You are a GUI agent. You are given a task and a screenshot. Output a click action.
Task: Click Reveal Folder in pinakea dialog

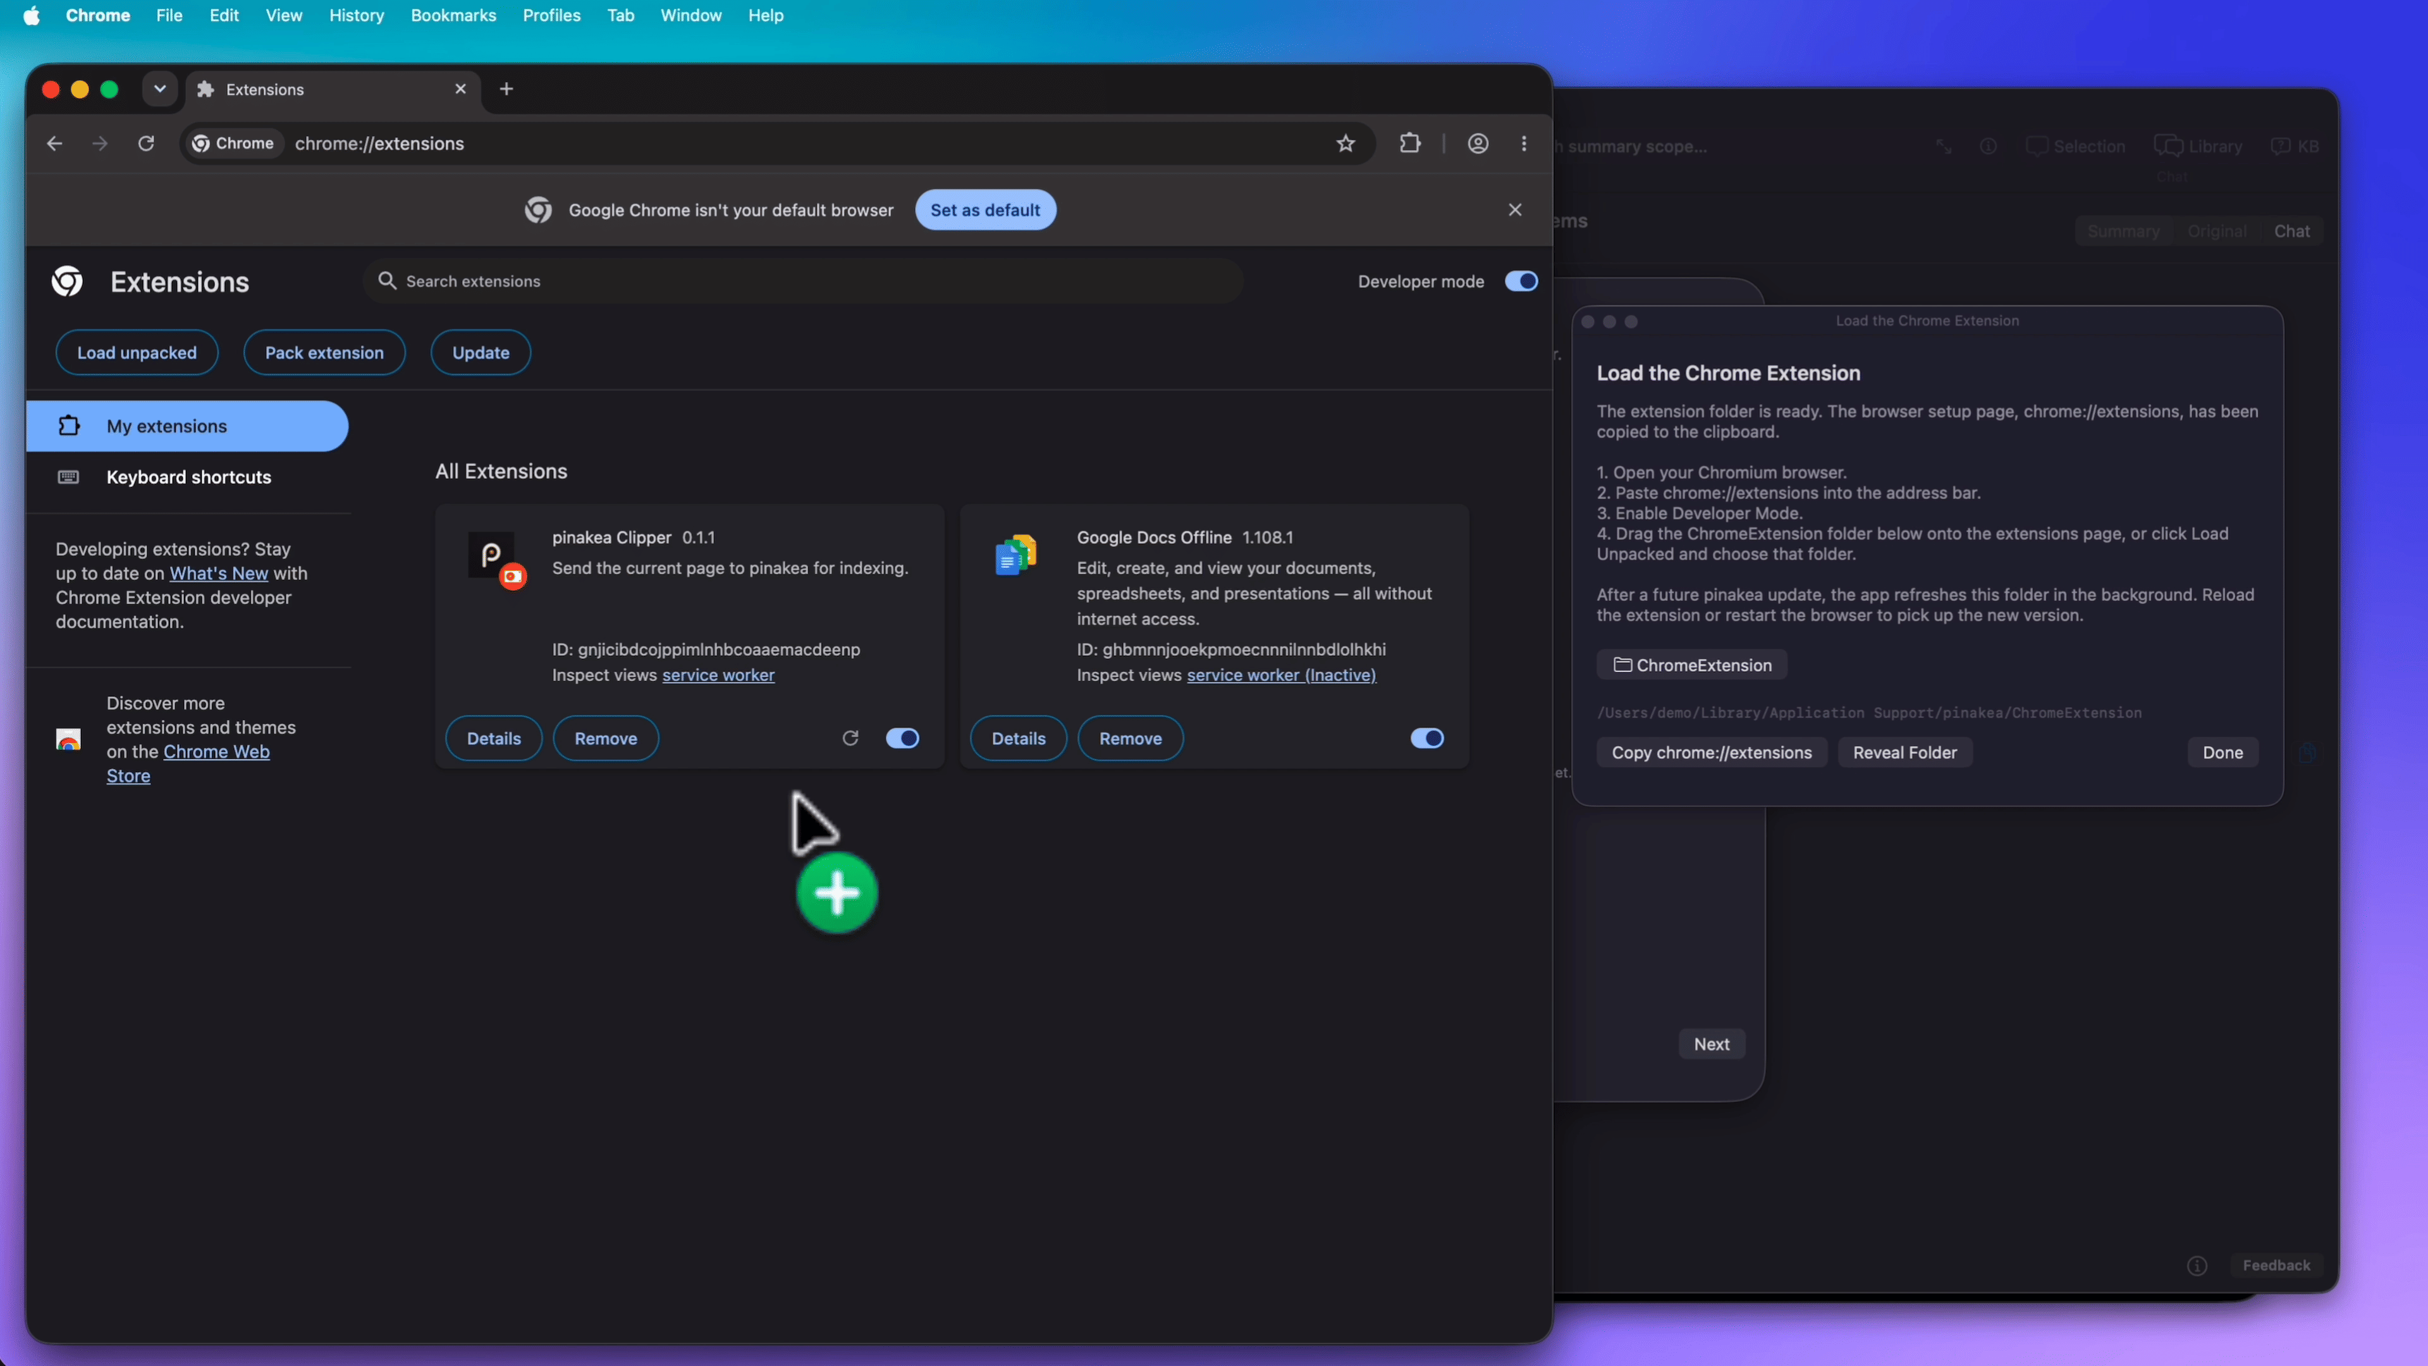[x=1905, y=753]
